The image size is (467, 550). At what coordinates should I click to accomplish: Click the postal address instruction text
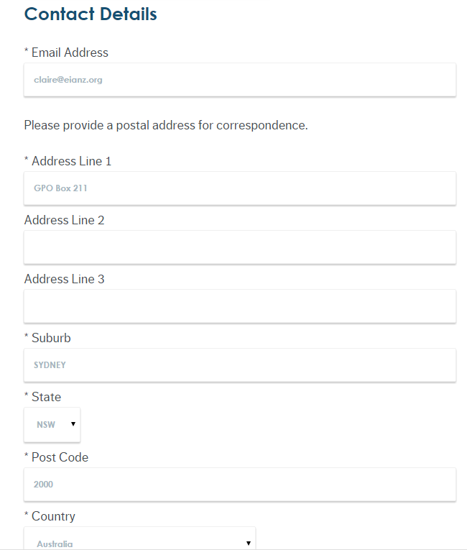point(166,125)
